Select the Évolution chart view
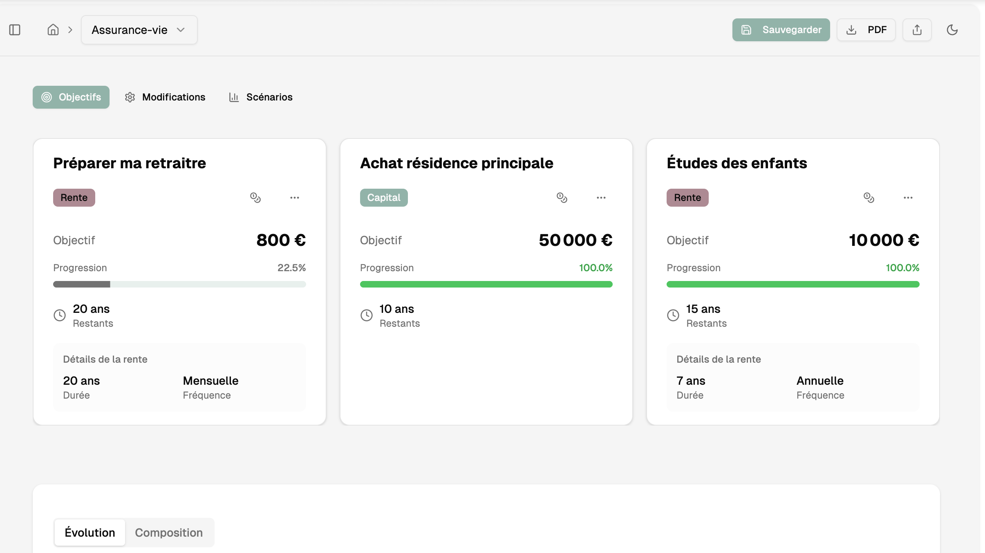This screenshot has width=985, height=553. pyautogui.click(x=90, y=533)
